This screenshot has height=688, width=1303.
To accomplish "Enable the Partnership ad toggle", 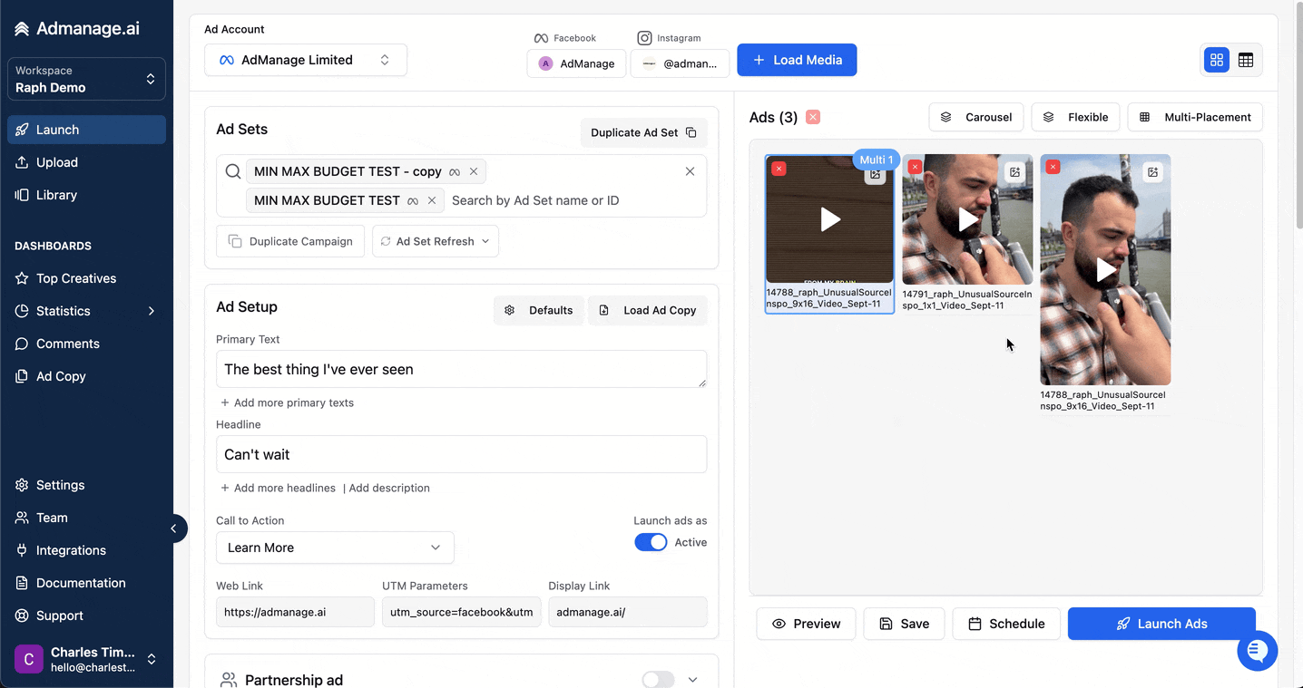I will [x=658, y=680].
